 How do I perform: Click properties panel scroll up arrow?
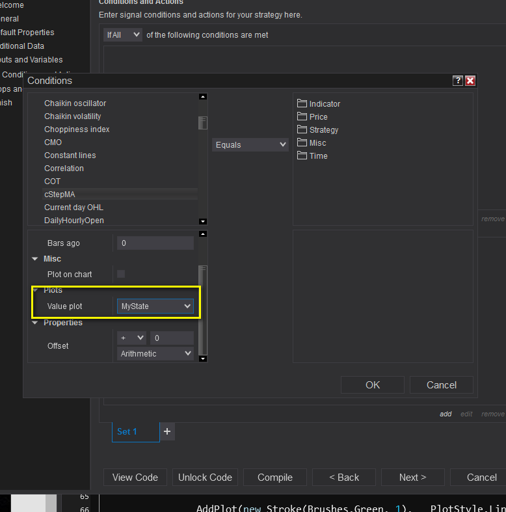coord(203,234)
